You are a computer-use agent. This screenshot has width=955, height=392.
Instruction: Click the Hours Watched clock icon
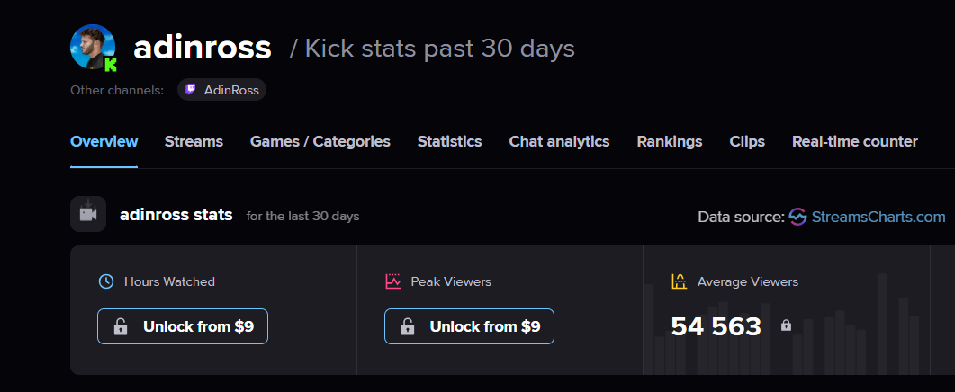(x=106, y=281)
